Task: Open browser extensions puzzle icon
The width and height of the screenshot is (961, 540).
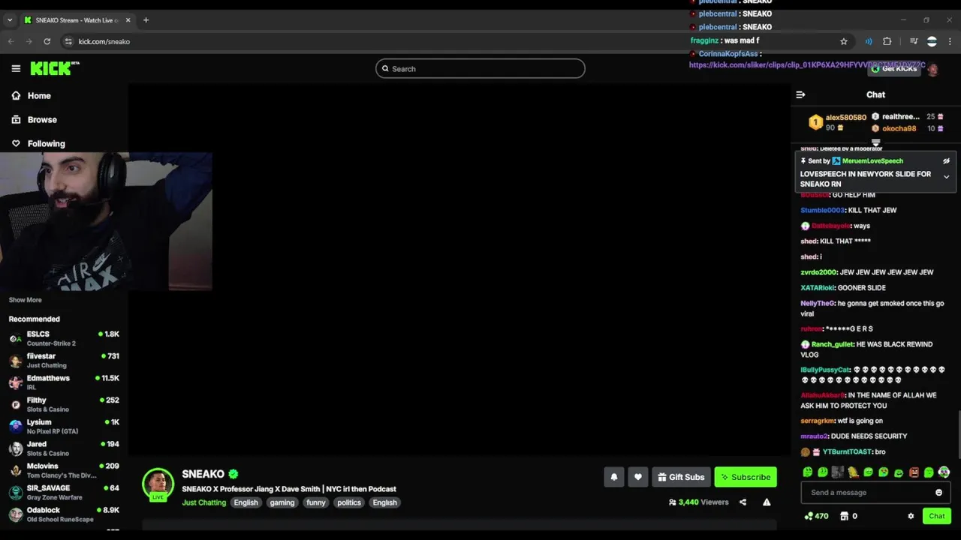Action: (x=887, y=41)
